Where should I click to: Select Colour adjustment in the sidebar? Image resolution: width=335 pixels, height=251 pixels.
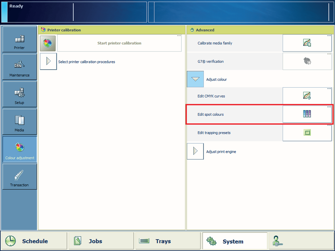point(20,149)
